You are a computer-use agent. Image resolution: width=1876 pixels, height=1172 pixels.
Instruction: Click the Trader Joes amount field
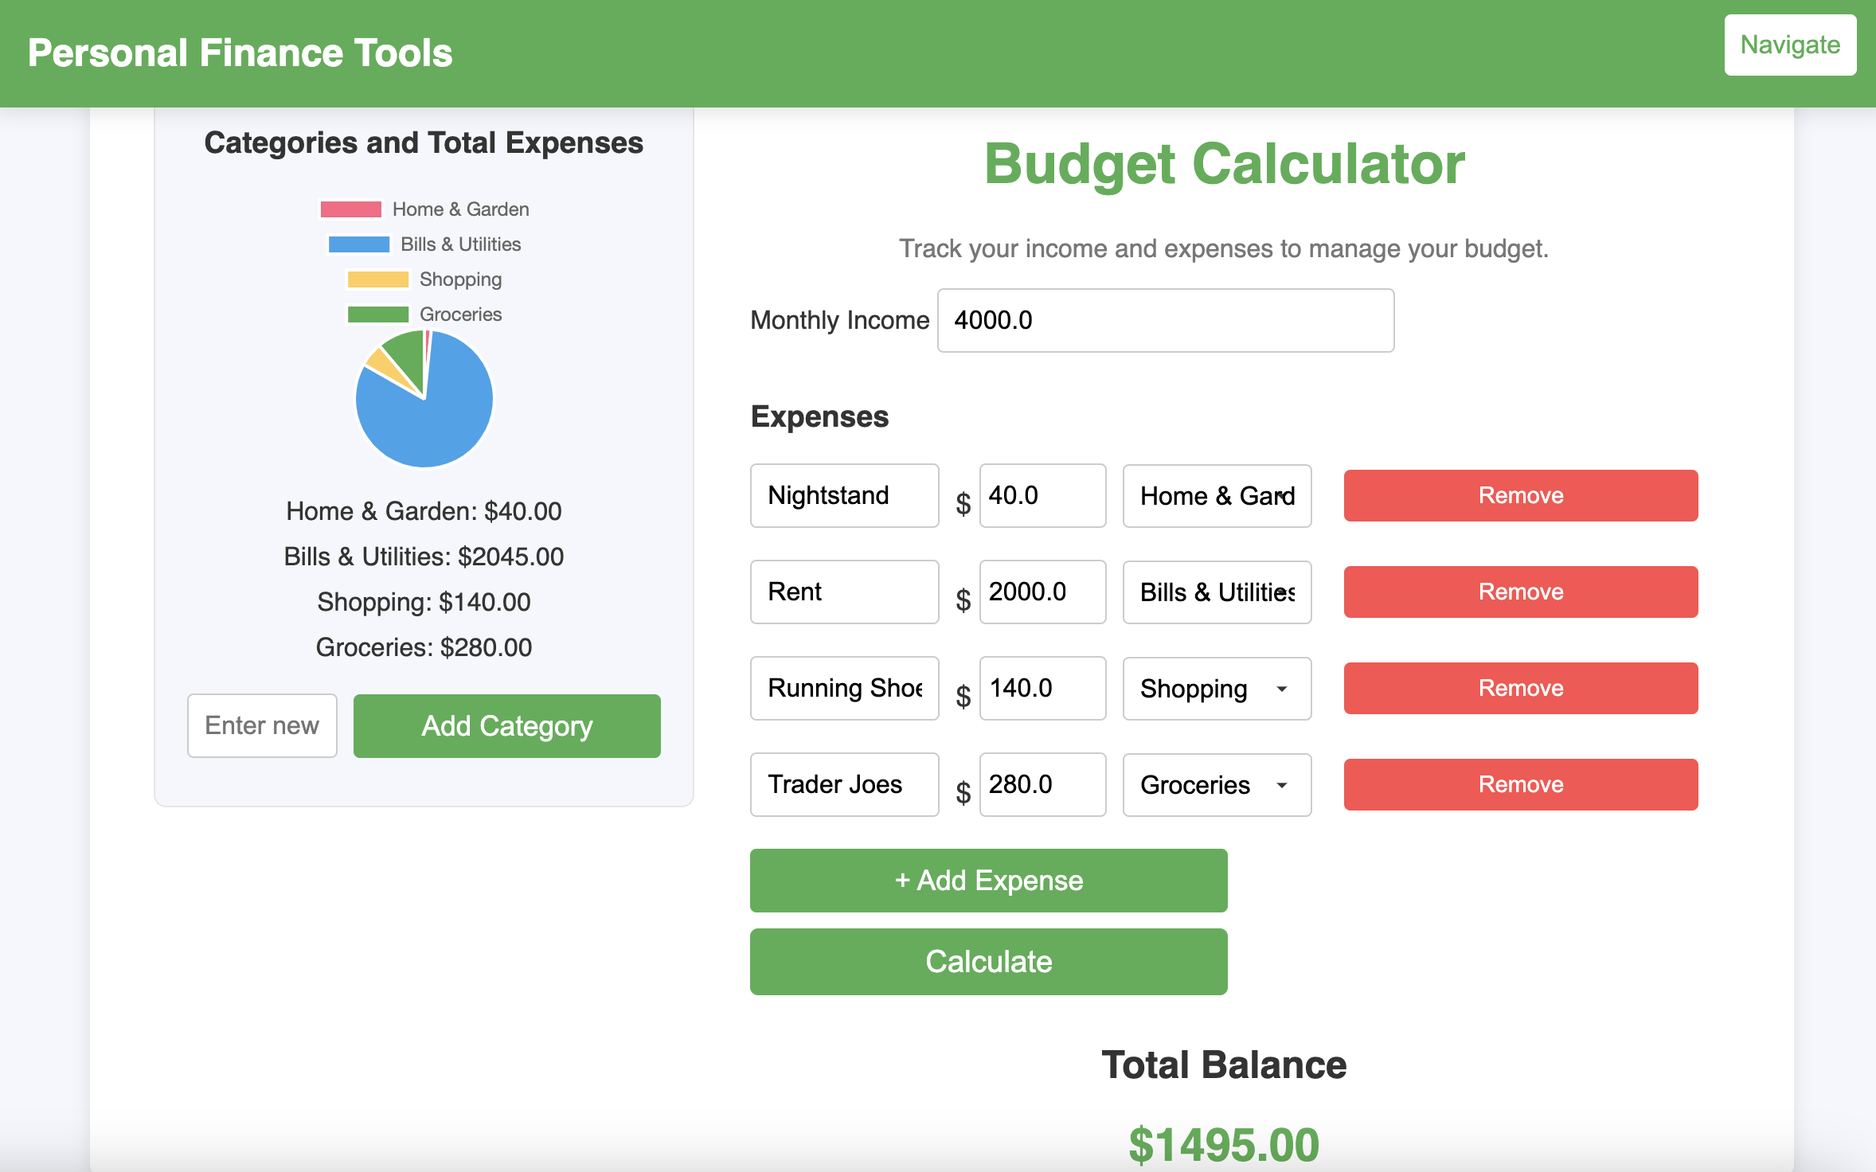(1039, 783)
